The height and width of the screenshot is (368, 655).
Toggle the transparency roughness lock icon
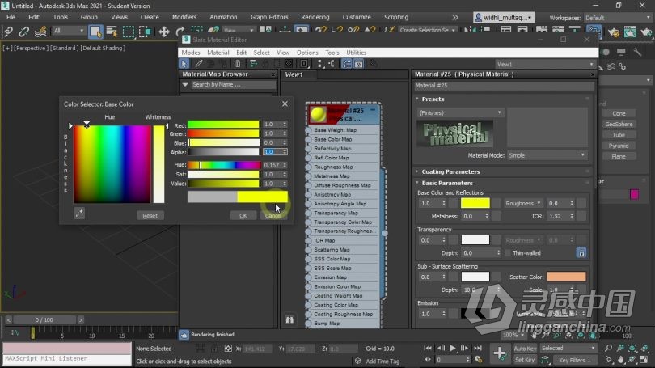tap(581, 252)
